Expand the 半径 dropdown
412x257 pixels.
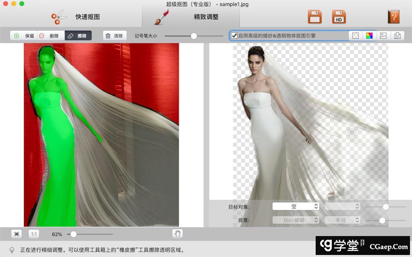(342, 220)
